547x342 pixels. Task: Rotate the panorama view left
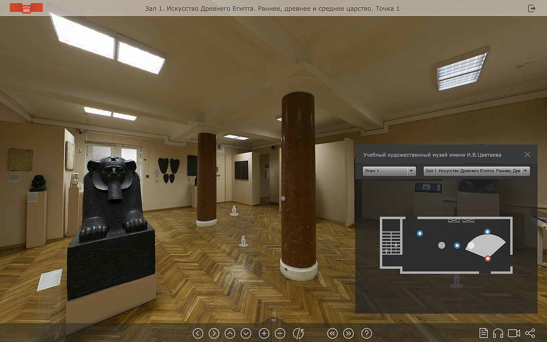click(198, 333)
